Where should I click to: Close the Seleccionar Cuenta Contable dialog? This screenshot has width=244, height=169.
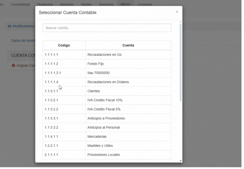coord(177,12)
